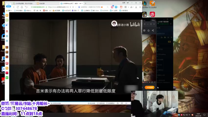208x117 pixels.
Task: Open the ALIENWA bookmark
Action: point(105,10)
